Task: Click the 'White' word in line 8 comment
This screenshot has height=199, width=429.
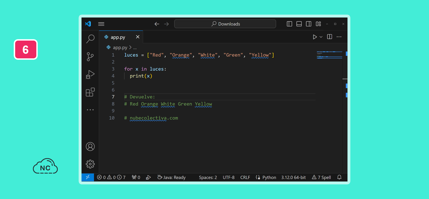Action: coord(168,104)
